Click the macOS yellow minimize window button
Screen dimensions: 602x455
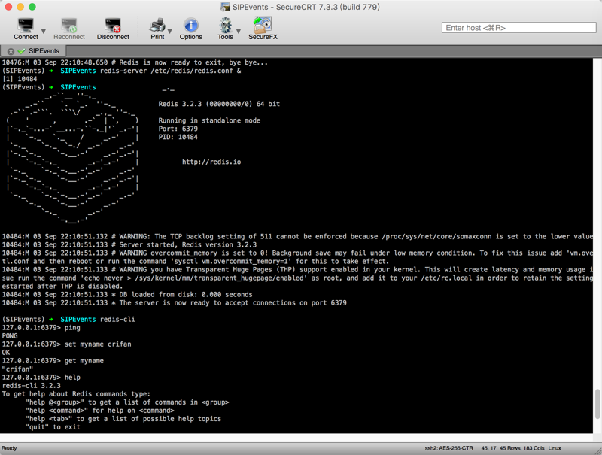click(x=20, y=7)
